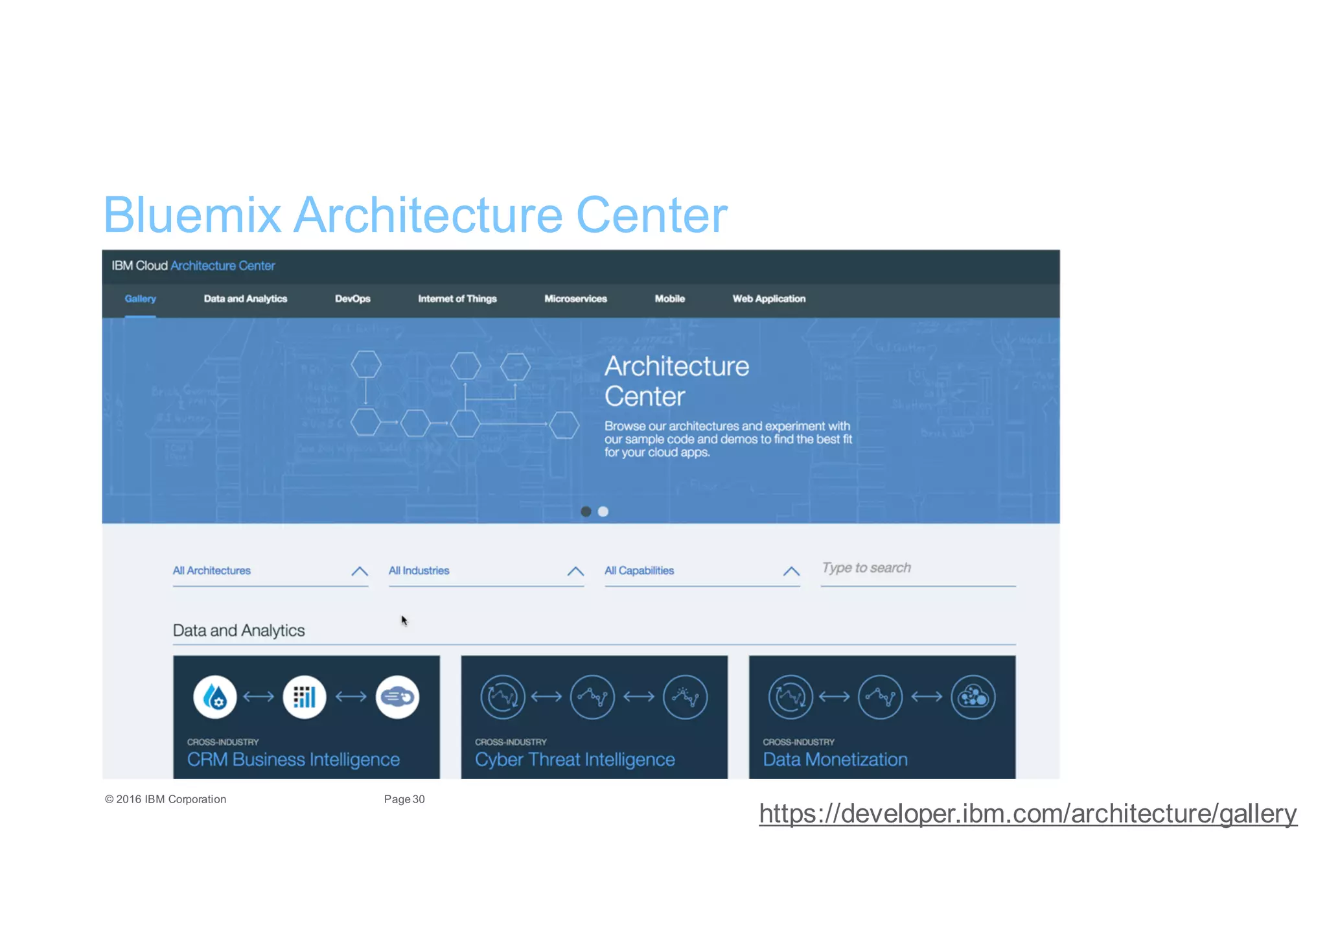Open the Cyber Threat Intelligence card title
Screen dimensions: 1327x938
point(575,760)
